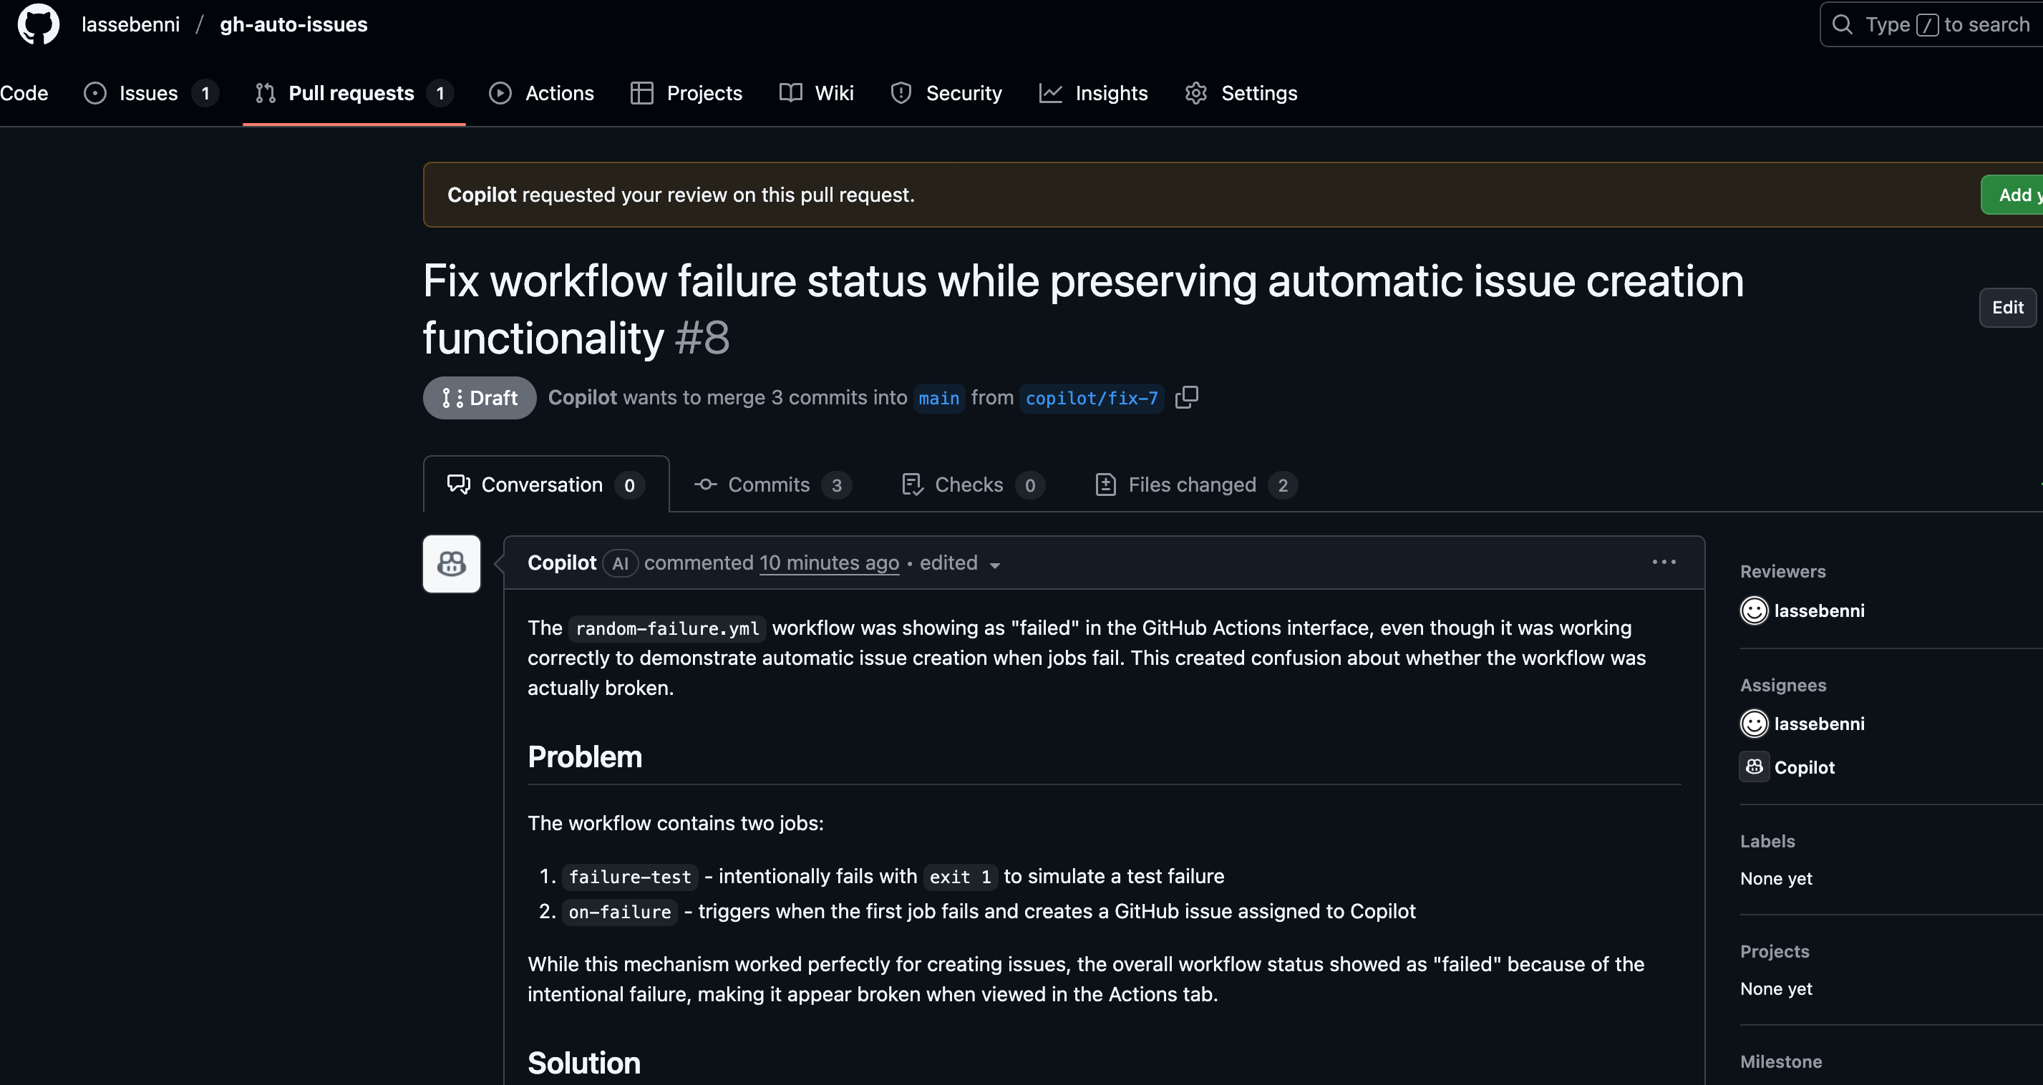
Task: Click the GitHub Octocat logo
Action: point(38,24)
